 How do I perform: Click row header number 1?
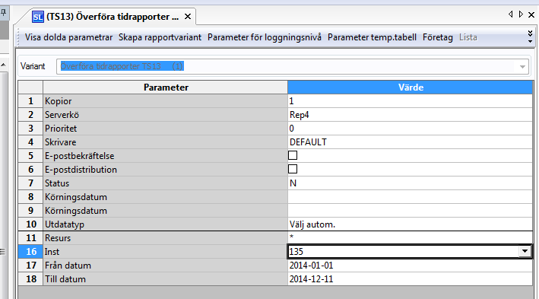[x=30, y=101]
